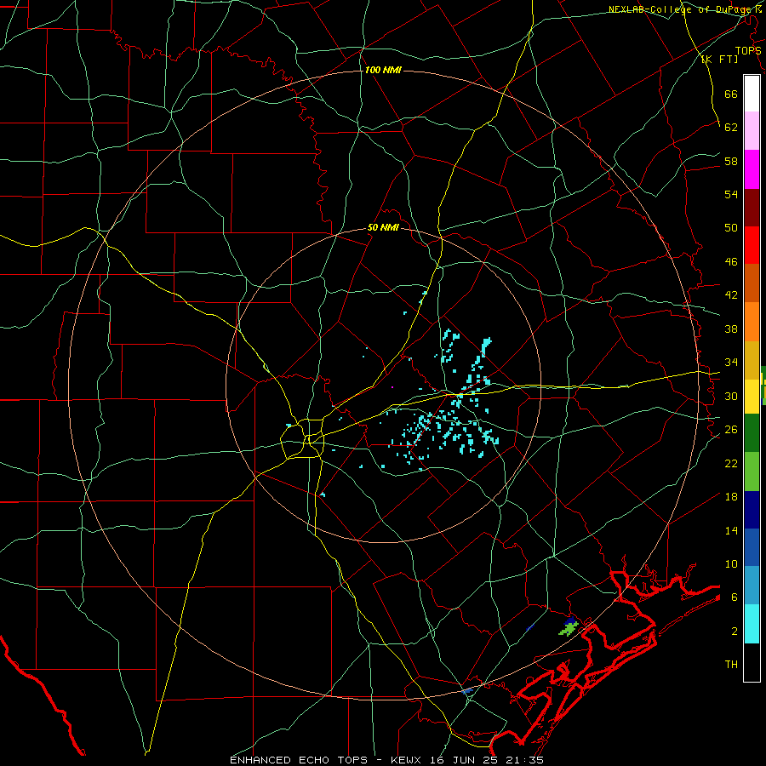The width and height of the screenshot is (766, 766).
Task: Click the 30 value on the scale
Action: (x=731, y=396)
